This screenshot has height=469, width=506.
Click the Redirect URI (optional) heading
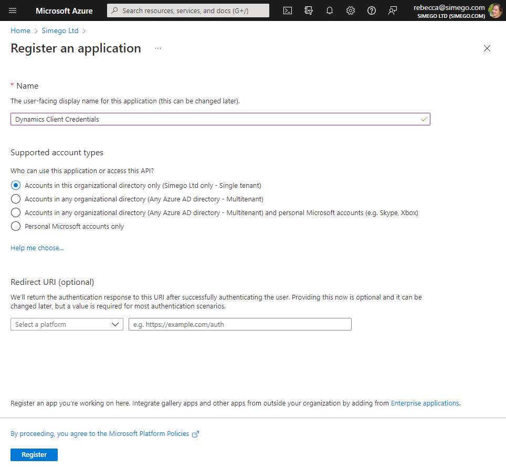[52, 282]
